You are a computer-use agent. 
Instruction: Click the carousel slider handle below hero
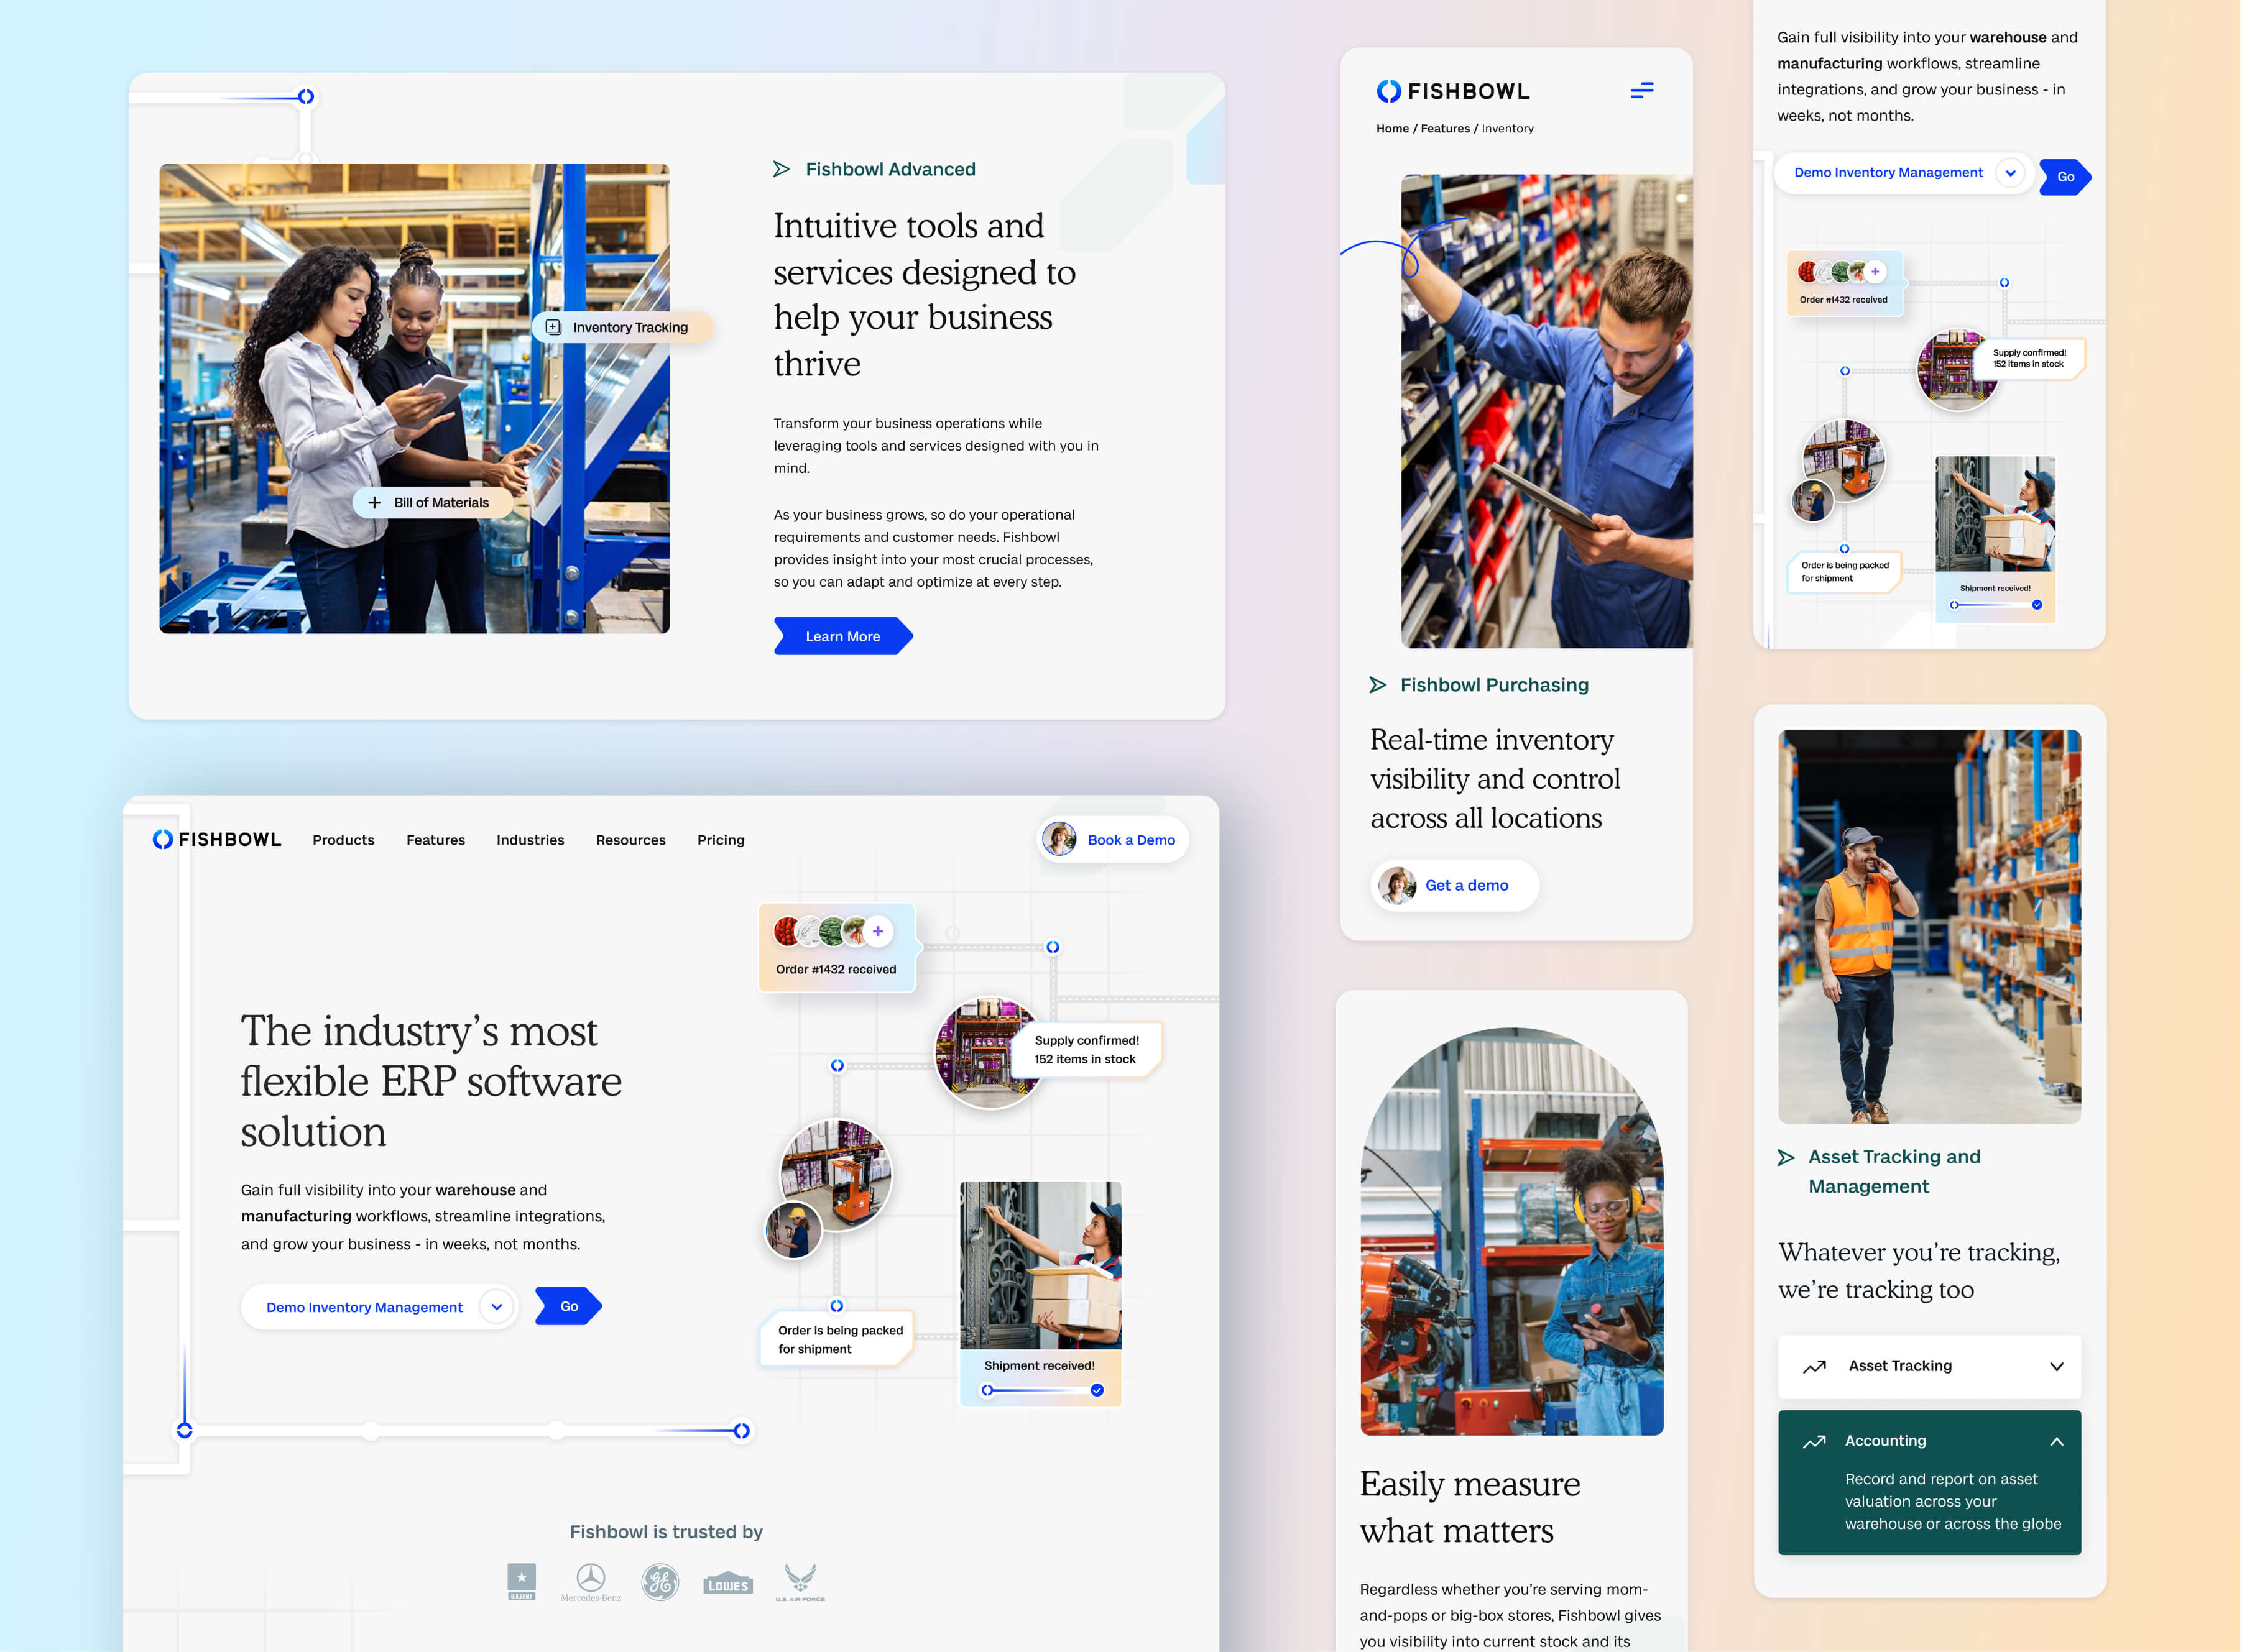pyautogui.click(x=741, y=1430)
